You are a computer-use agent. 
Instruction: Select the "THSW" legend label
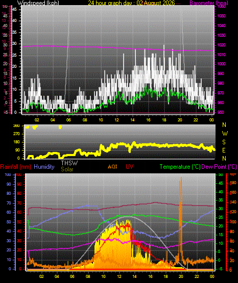pos(69,163)
